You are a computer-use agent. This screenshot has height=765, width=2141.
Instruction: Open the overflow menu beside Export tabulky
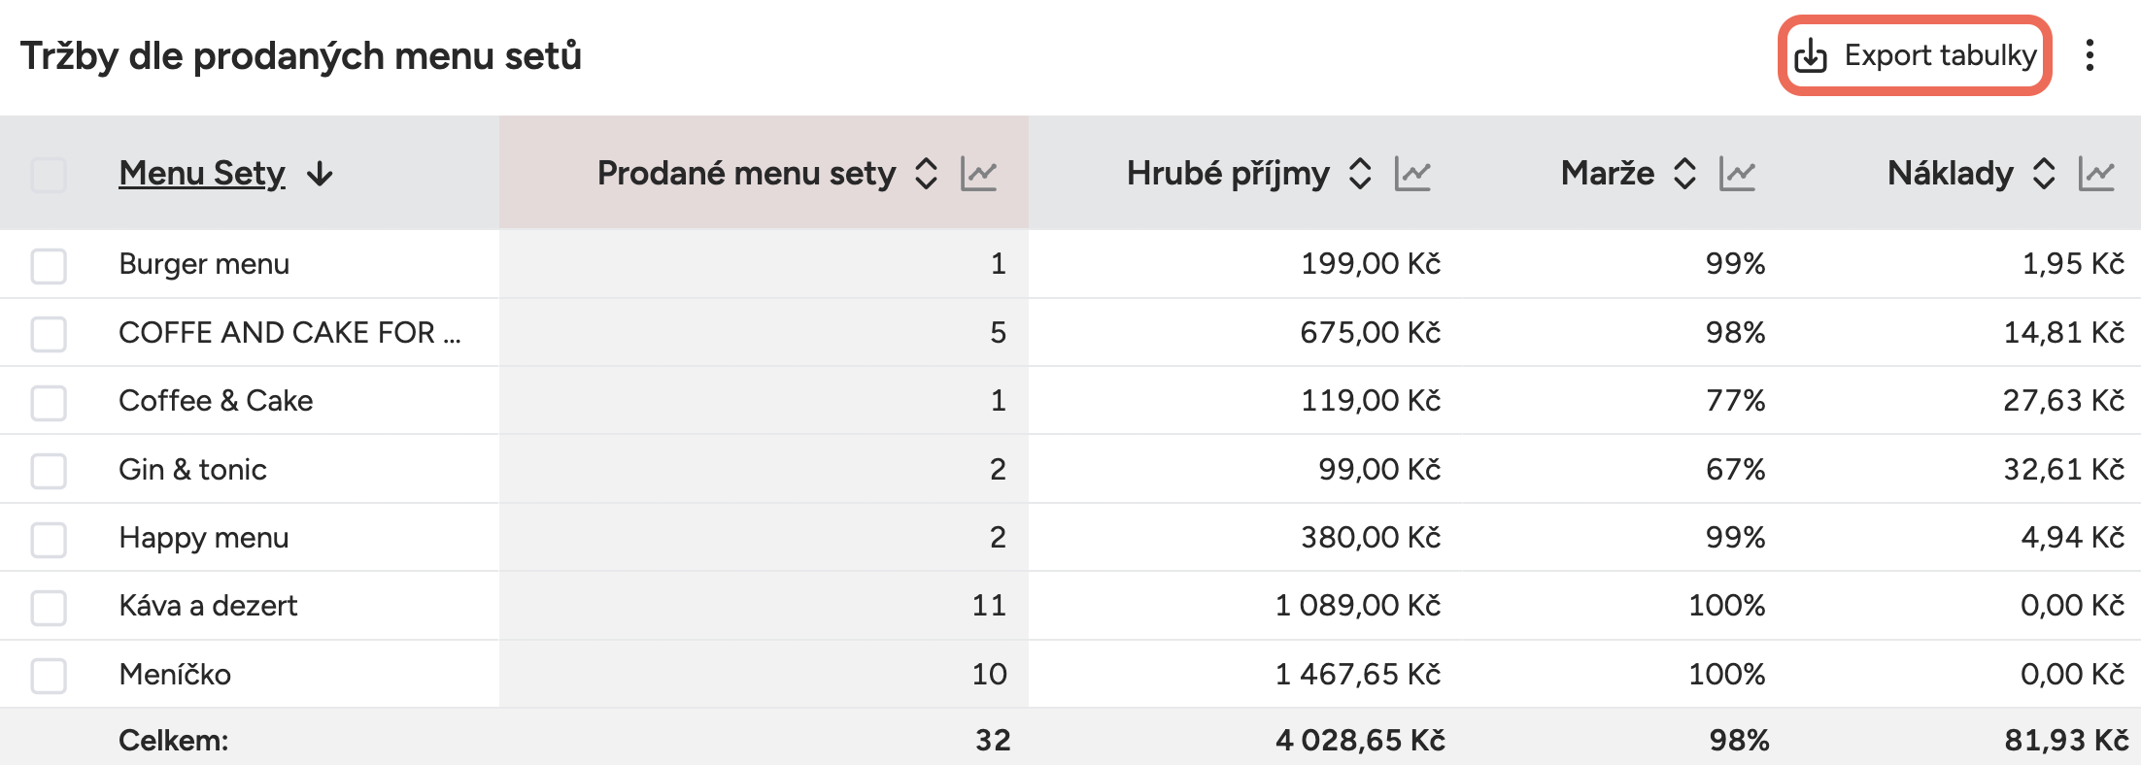[2089, 56]
